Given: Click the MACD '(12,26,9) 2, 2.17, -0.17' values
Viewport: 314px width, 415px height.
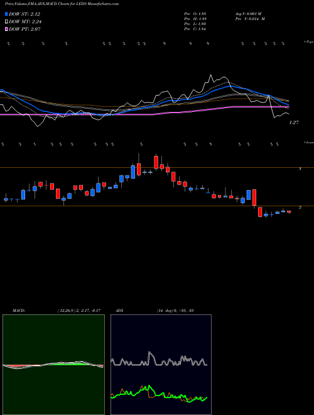Looking at the screenshot, I should (x=78, y=311).
